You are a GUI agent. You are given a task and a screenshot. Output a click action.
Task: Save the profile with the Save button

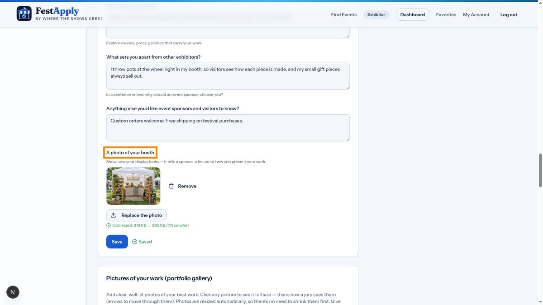pyautogui.click(x=117, y=242)
